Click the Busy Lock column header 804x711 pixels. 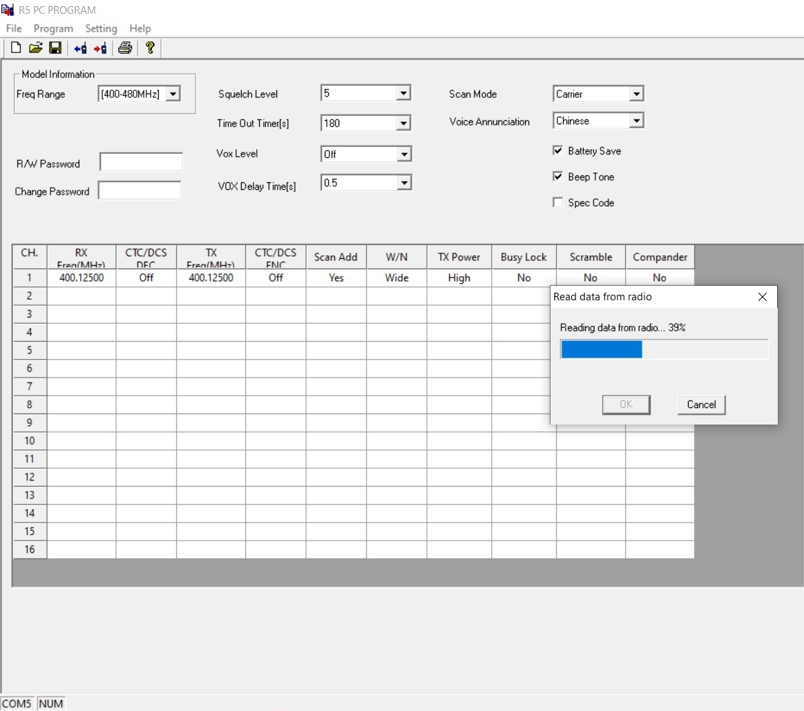[524, 257]
